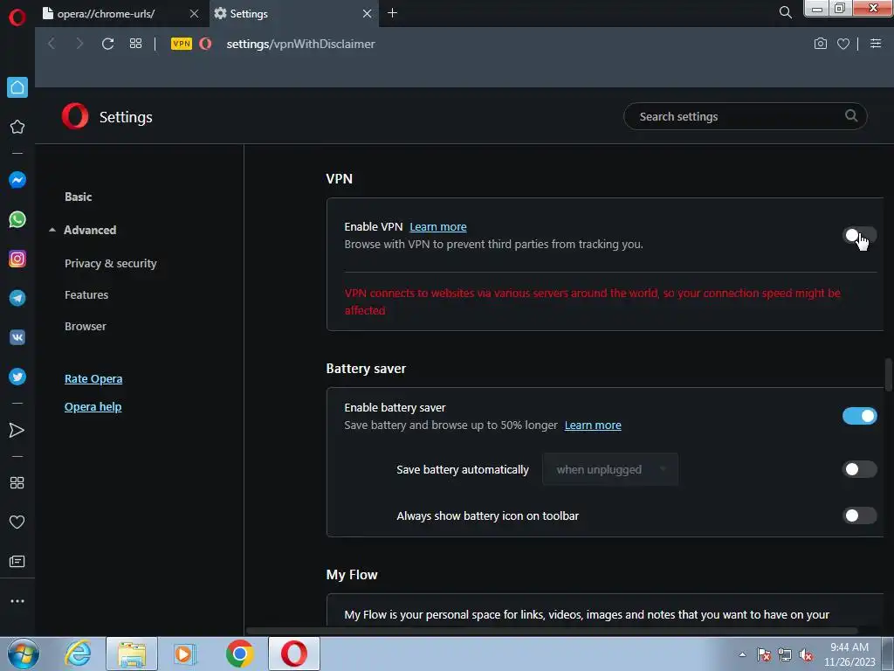The width and height of the screenshot is (894, 671).
Task: Launch Google Chrome from taskbar
Action: tap(240, 654)
